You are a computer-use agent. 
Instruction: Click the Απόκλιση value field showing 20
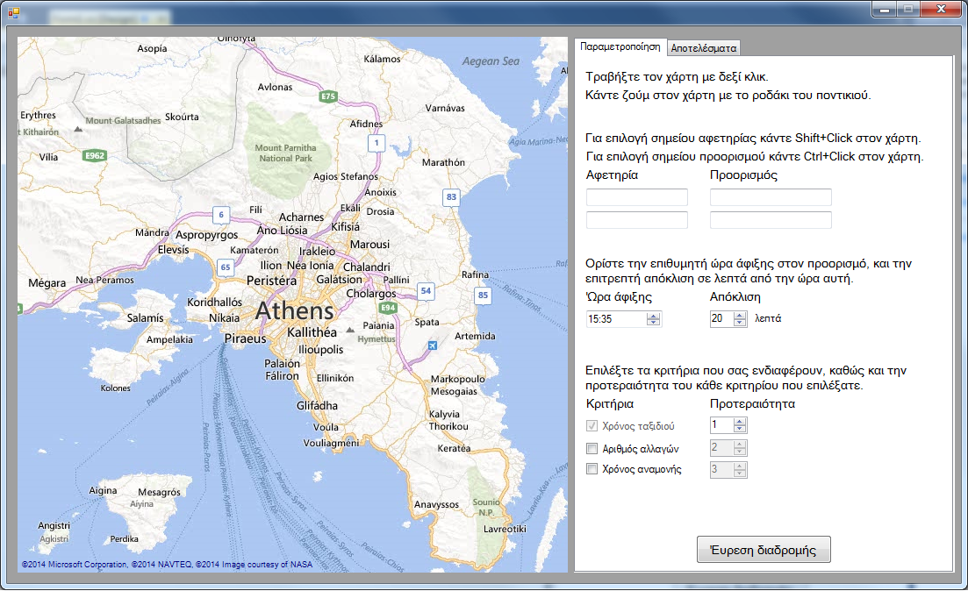[721, 318]
